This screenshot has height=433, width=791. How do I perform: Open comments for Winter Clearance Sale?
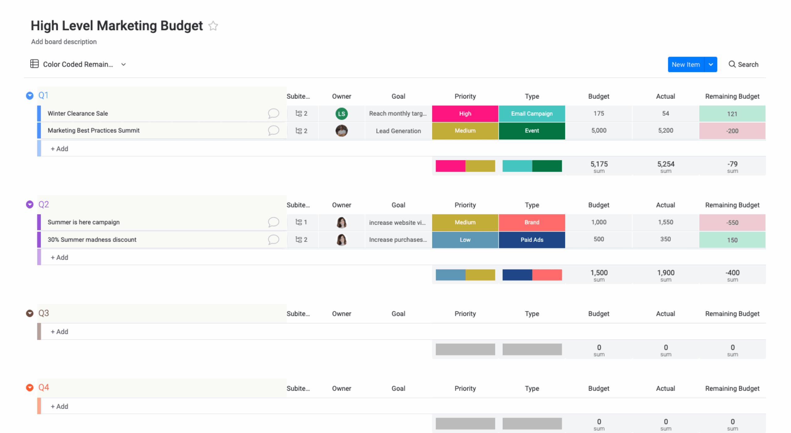click(274, 114)
